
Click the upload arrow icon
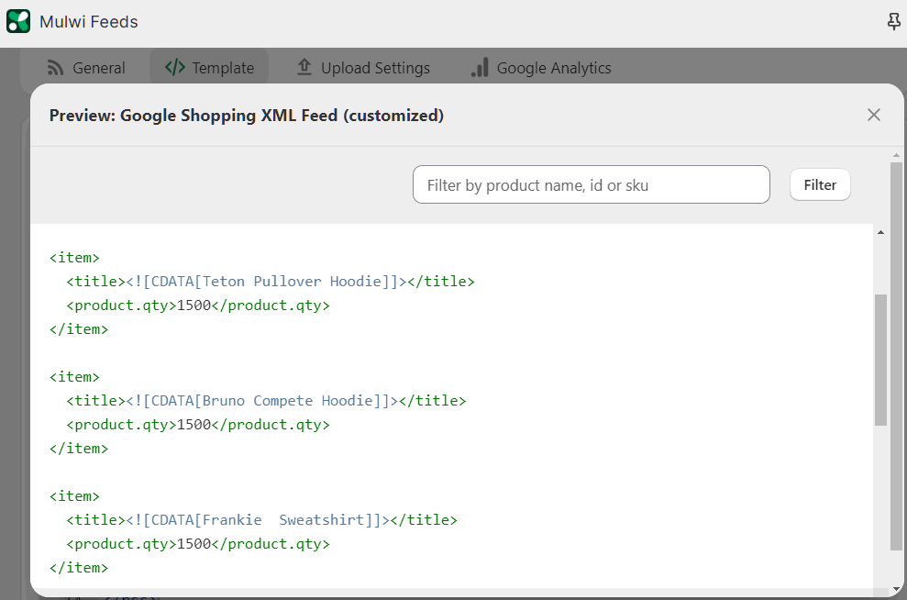click(304, 67)
